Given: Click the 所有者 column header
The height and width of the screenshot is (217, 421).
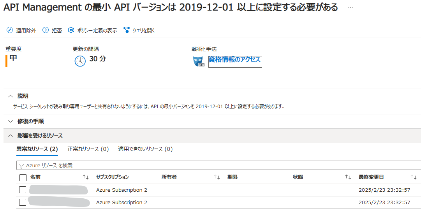Looking at the screenshot, I should click(x=169, y=177).
